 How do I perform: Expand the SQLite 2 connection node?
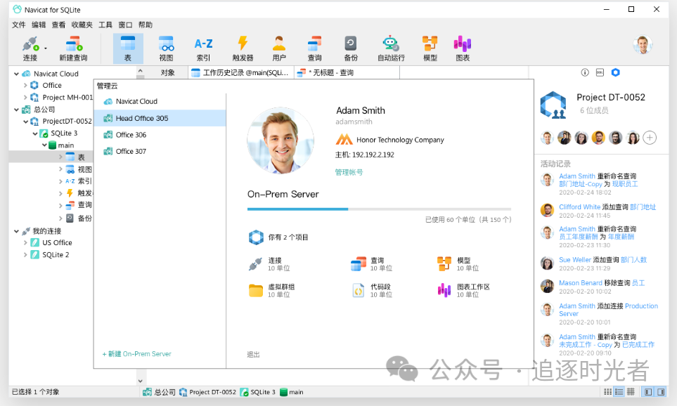[25, 255]
